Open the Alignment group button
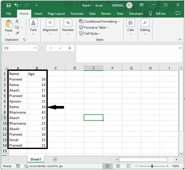The width and height of the screenshot is (185, 170). 50,27
